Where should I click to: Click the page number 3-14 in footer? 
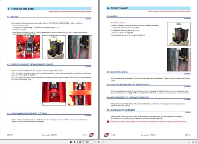[113, 135]
